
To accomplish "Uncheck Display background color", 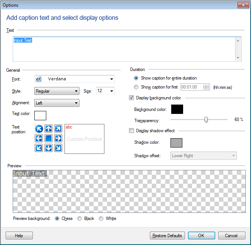I will click(131, 98).
